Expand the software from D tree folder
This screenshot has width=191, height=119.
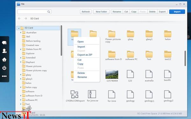pyautogui.click(x=21, y=96)
